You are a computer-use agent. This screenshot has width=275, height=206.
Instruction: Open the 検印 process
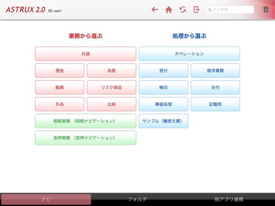tap(163, 87)
